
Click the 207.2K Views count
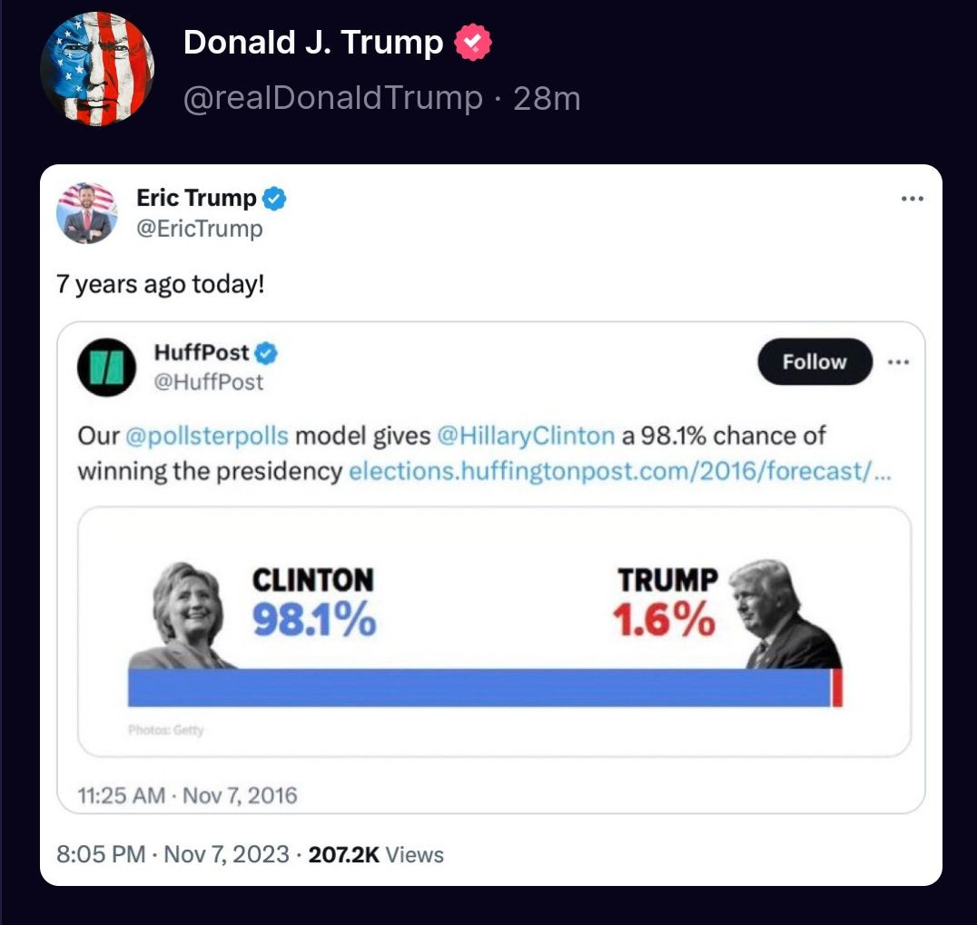pyautogui.click(x=376, y=854)
